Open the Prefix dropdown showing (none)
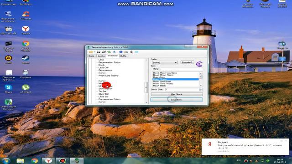Screen dimensions: 292x164 click(x=165, y=62)
